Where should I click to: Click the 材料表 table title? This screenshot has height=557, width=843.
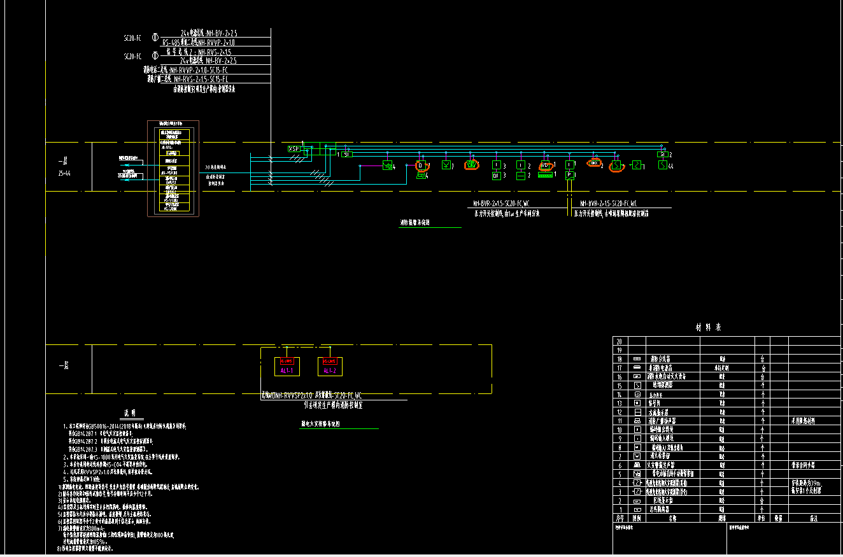709,328
